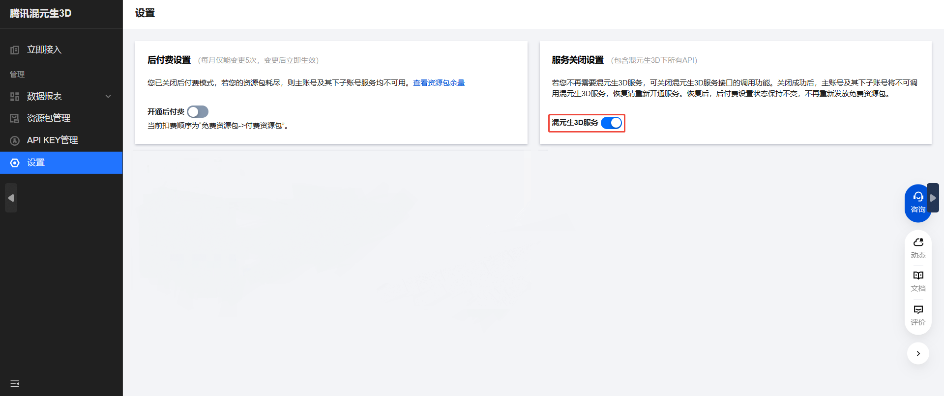The width and height of the screenshot is (944, 396).
Task: Click the 设置 page title at top
Action: [145, 13]
